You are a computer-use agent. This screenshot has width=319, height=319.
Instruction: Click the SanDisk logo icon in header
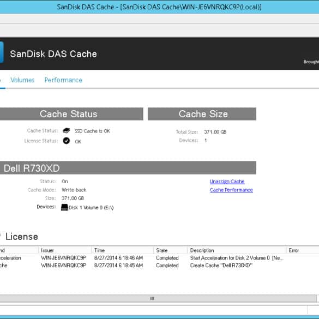tap(2, 52)
